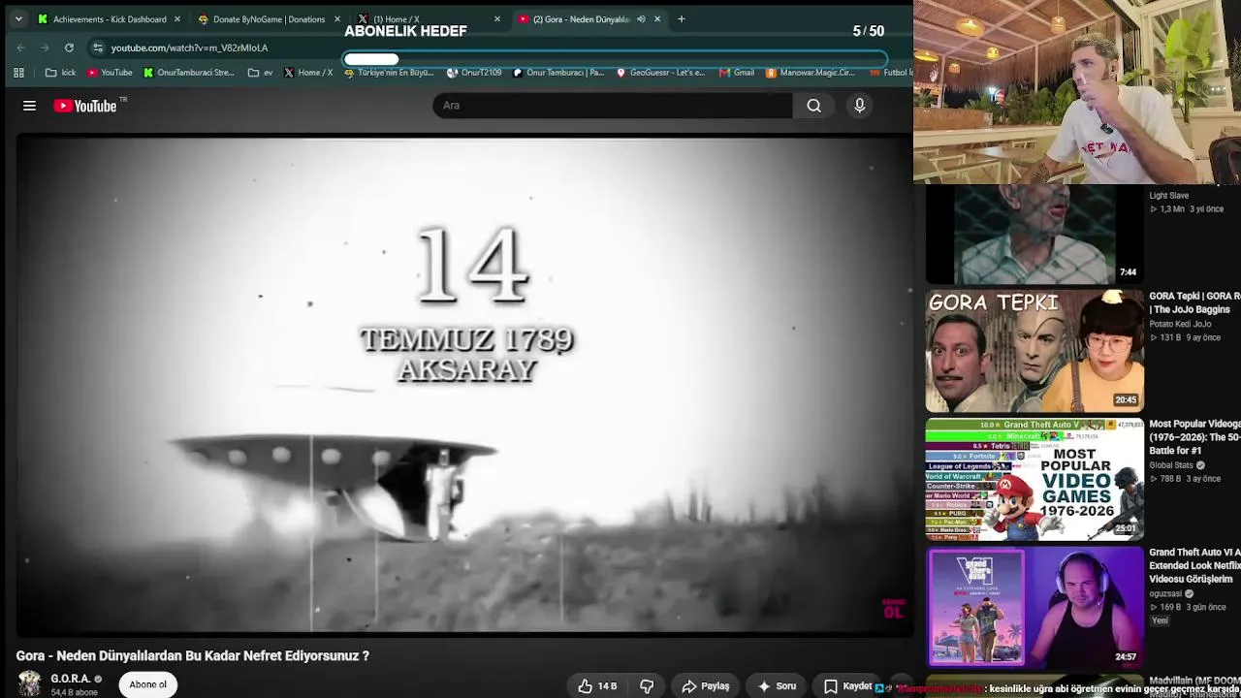Save the video with Kaydet
The image size is (1241, 698).
847,686
